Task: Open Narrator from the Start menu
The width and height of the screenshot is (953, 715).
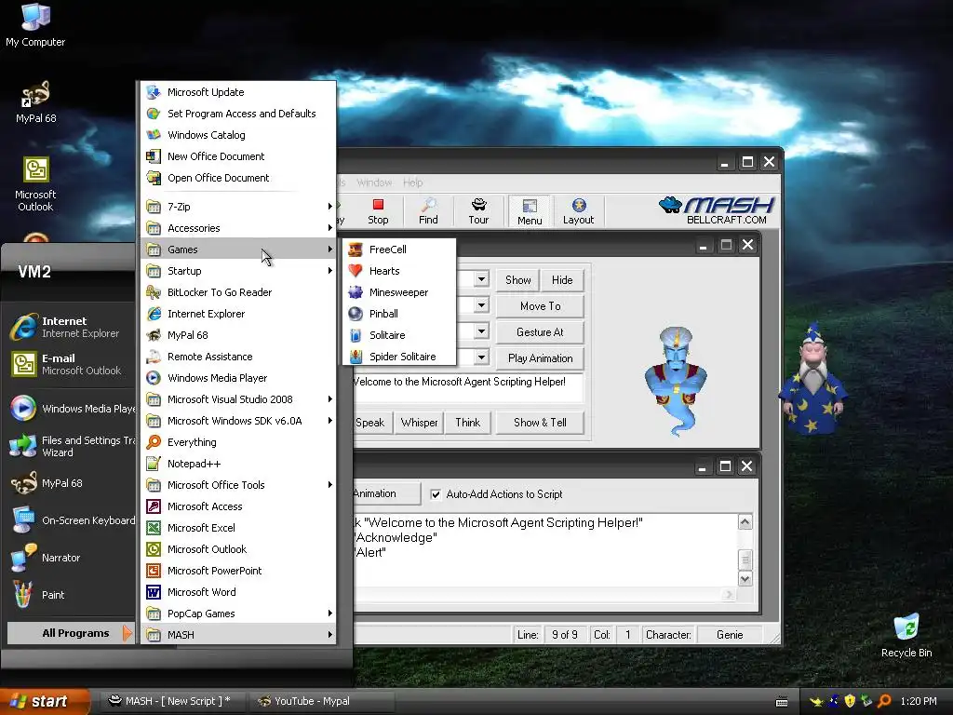Action: (x=70, y=558)
